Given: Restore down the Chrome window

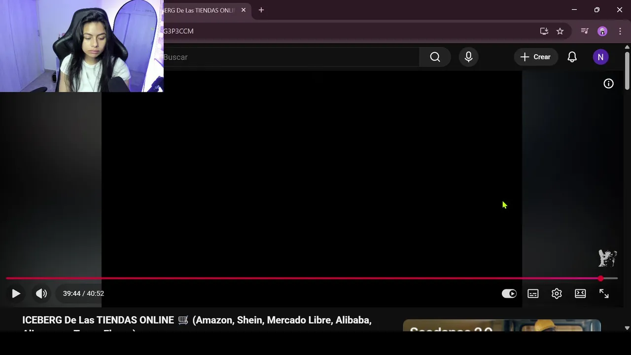Looking at the screenshot, I should [x=597, y=10].
